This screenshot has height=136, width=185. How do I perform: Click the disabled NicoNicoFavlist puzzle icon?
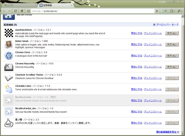9,100
